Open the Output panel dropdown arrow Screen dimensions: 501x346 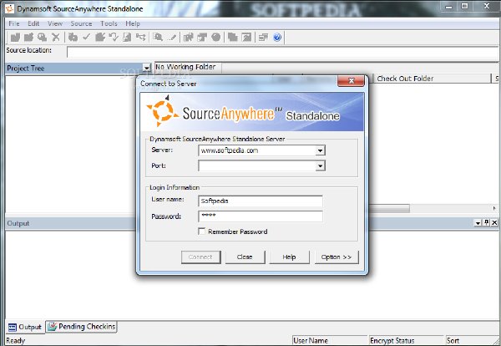(x=478, y=223)
